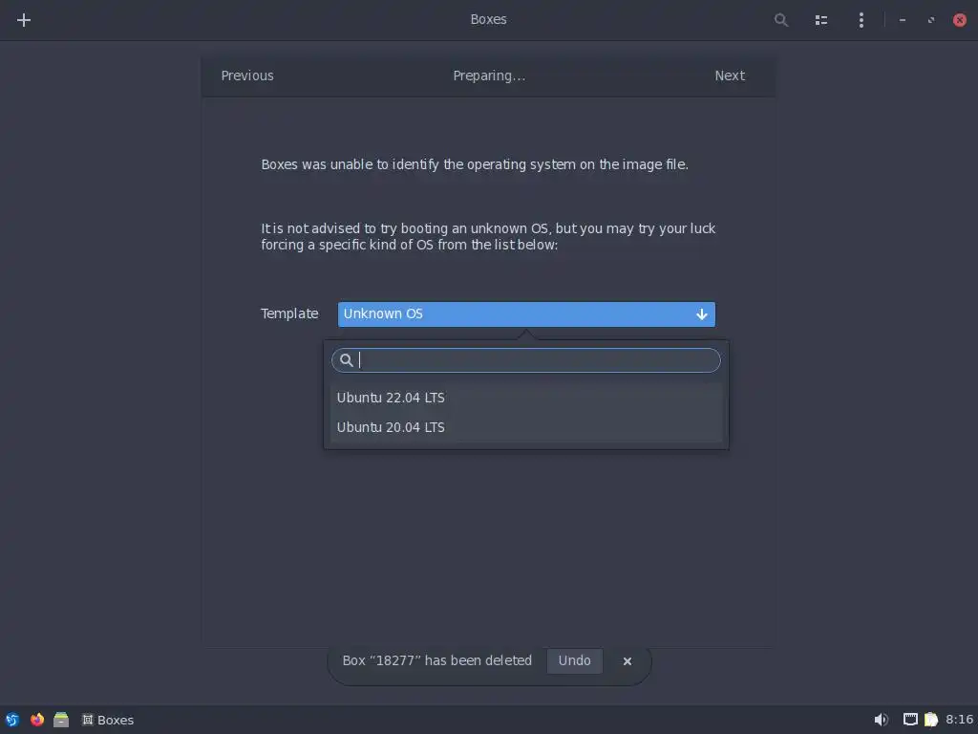Click the 8:16 clock in the taskbar
Screen dimensions: 978x734
(959, 720)
